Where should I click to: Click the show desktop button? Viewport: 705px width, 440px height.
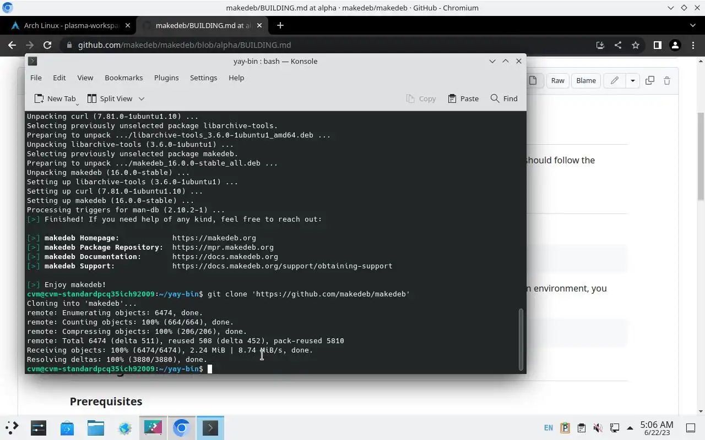click(x=690, y=427)
